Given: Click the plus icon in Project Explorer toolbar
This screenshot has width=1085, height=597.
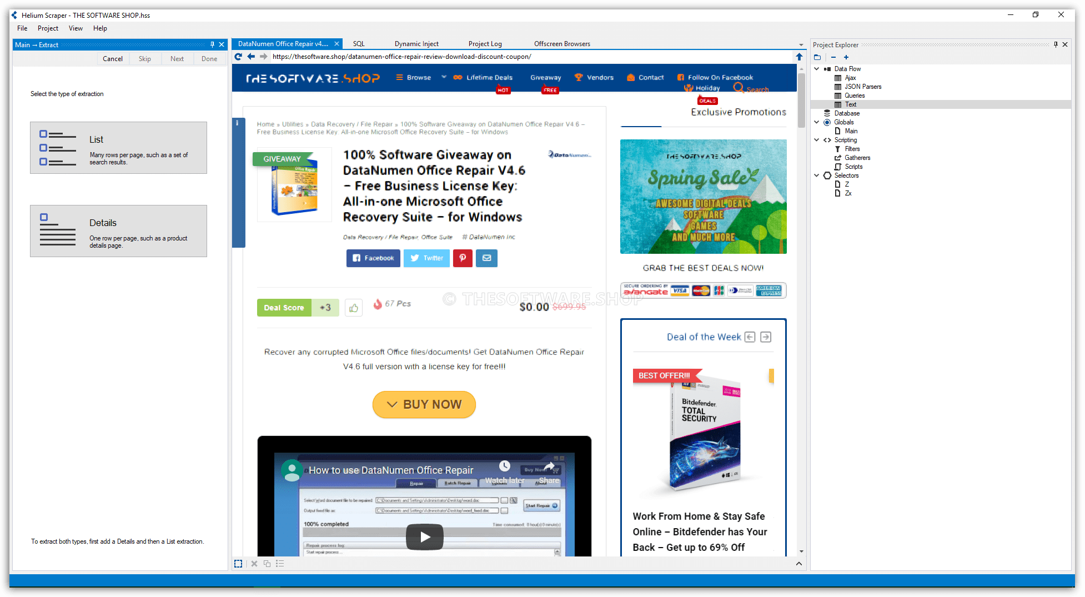Looking at the screenshot, I should 846,57.
